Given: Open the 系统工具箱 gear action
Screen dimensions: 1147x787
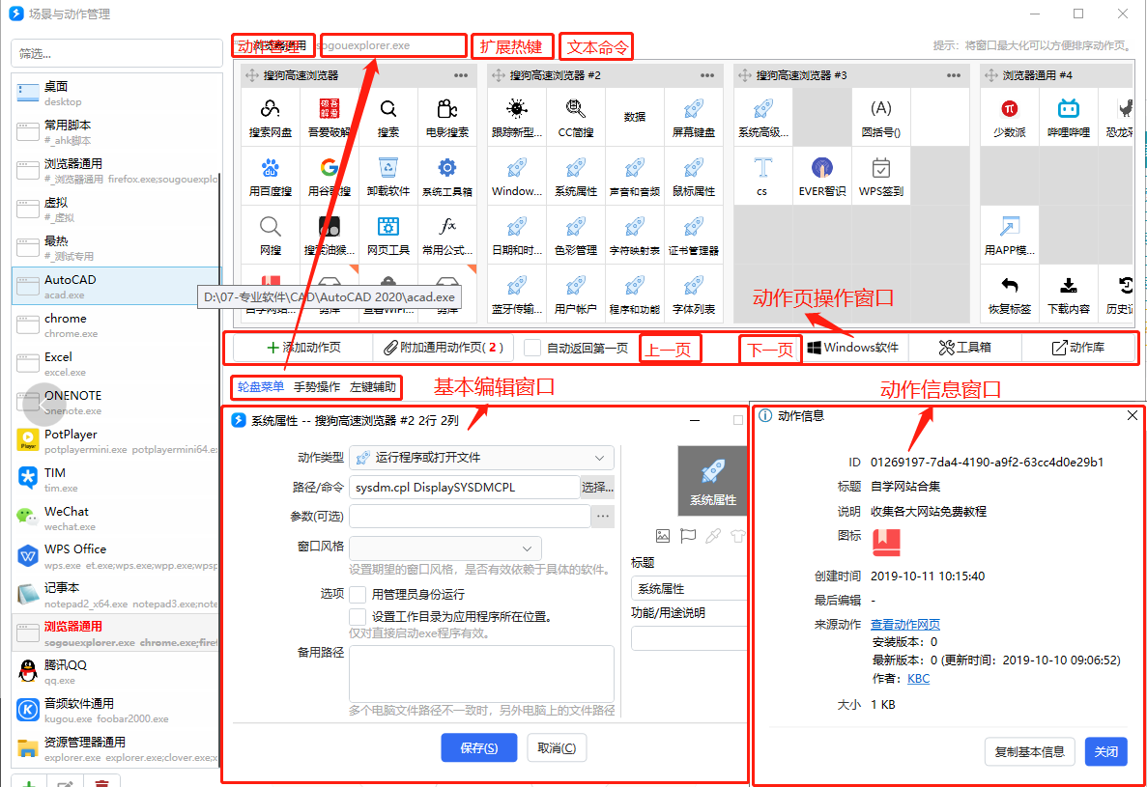Looking at the screenshot, I should (x=447, y=176).
